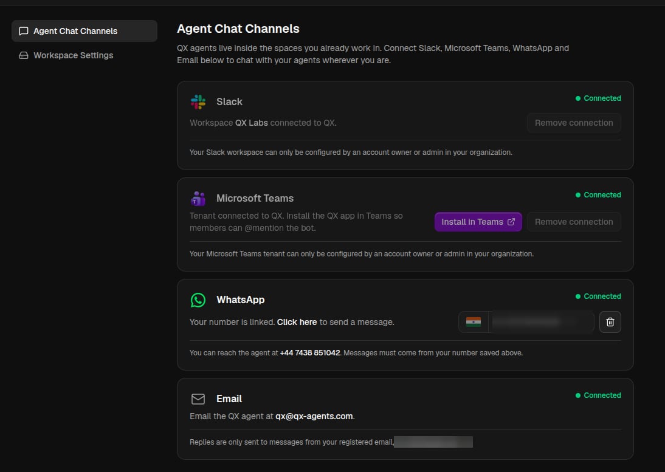Click the Slack card title
This screenshot has height=472, width=665.
tap(229, 101)
